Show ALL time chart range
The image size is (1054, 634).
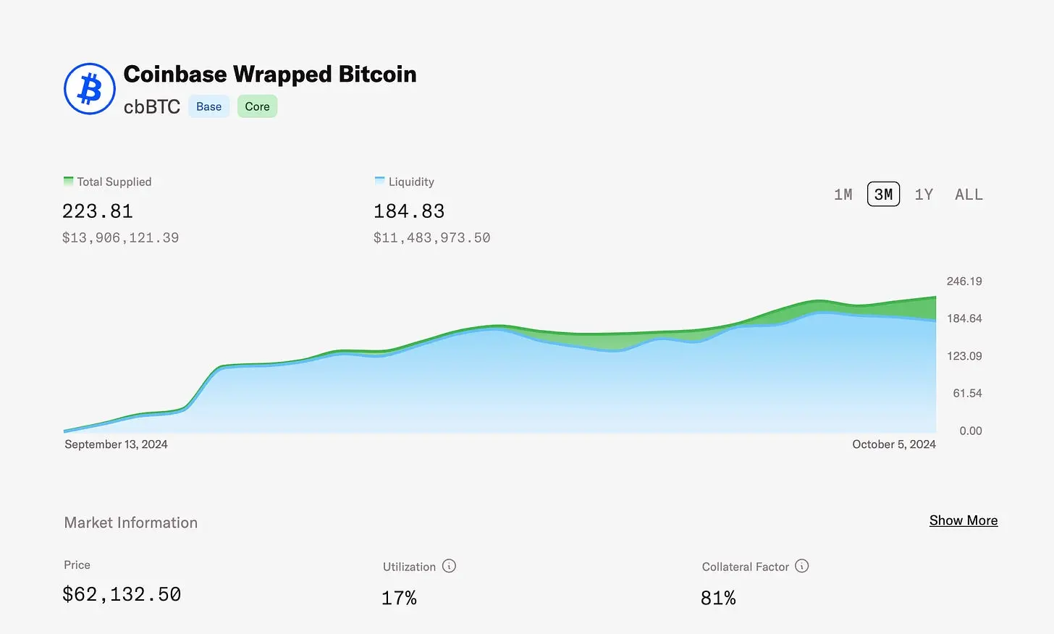pos(969,195)
